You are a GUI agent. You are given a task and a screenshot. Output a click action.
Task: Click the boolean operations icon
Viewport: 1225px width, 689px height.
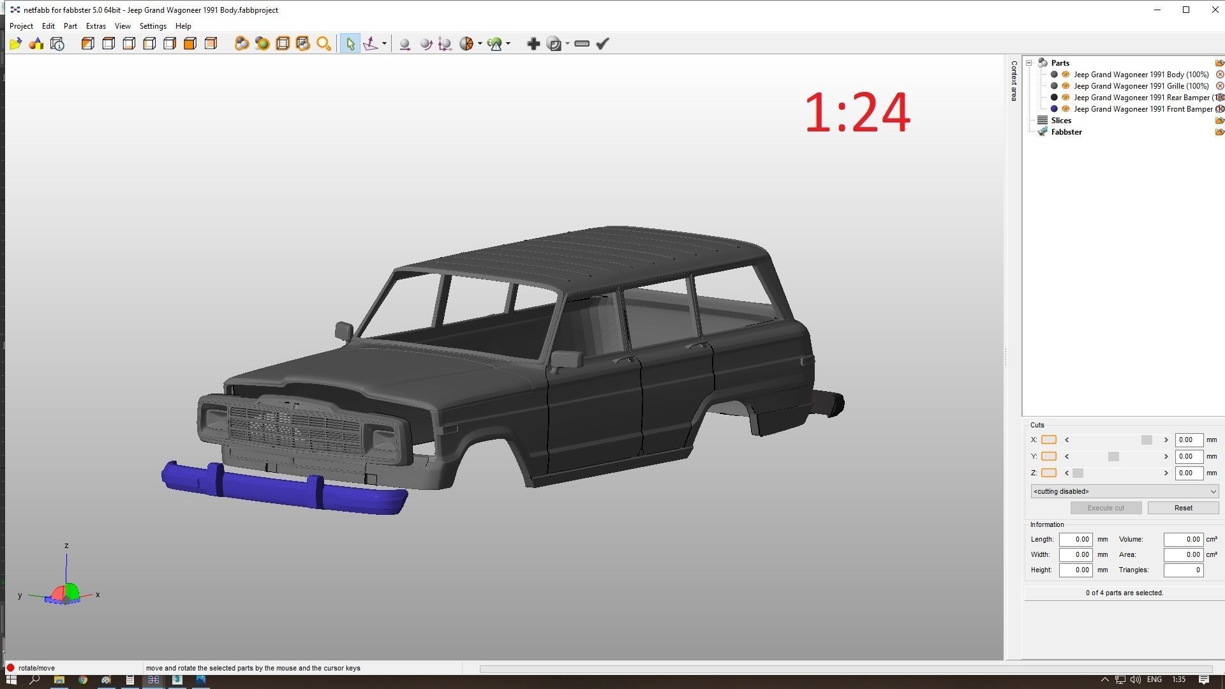[x=554, y=43]
